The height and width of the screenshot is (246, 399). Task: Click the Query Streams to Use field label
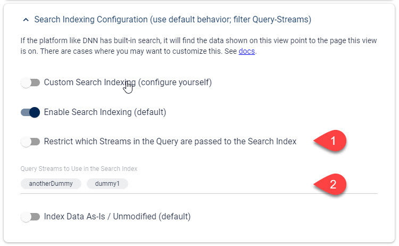tap(79, 169)
